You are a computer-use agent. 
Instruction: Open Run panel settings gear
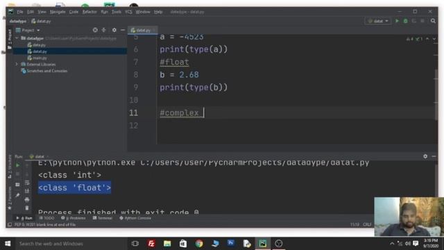click(x=425, y=156)
